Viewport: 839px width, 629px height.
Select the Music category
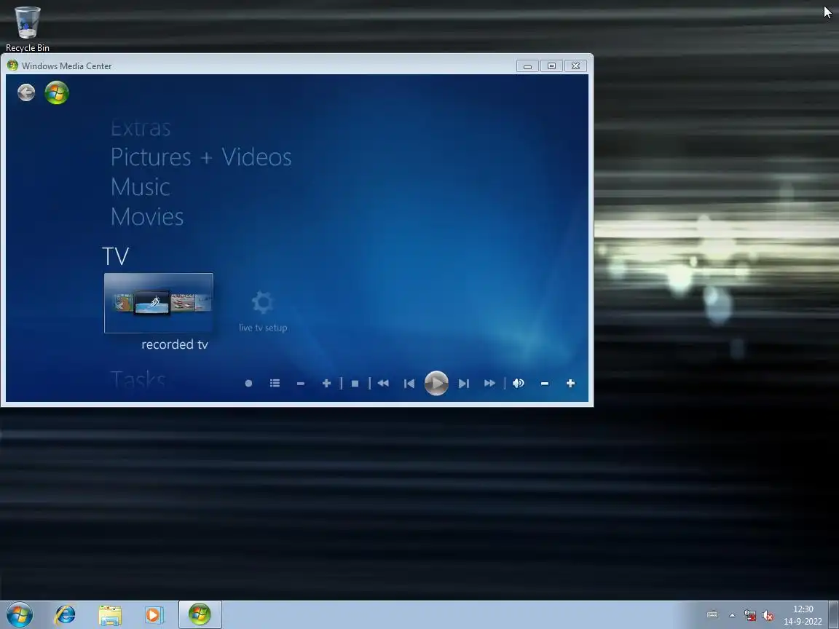pyautogui.click(x=140, y=186)
